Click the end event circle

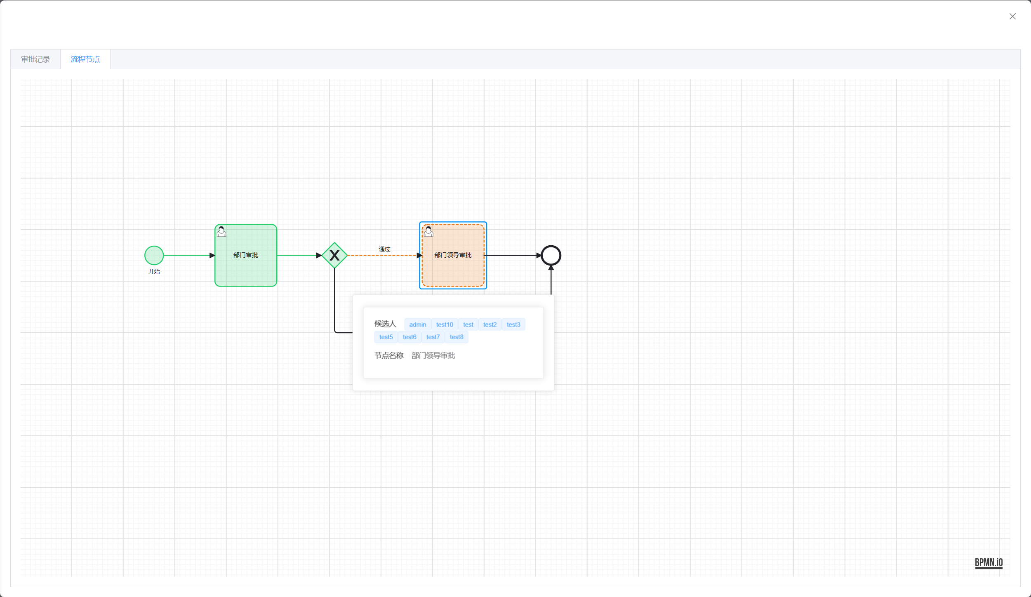click(x=551, y=255)
